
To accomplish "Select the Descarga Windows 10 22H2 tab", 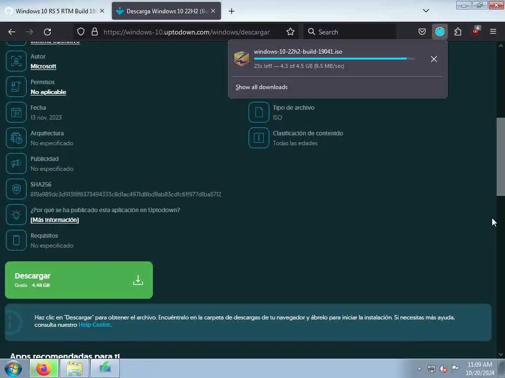I will 166,11.
